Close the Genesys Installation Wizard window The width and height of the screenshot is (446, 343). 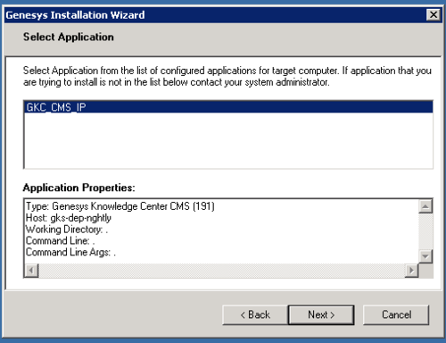click(x=433, y=14)
